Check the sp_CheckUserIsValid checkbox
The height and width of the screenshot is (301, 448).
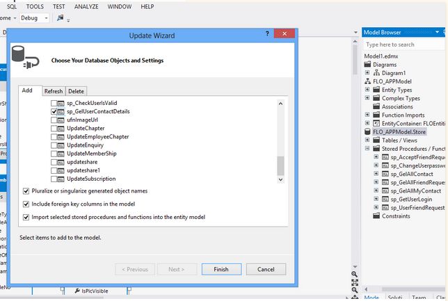(54, 103)
